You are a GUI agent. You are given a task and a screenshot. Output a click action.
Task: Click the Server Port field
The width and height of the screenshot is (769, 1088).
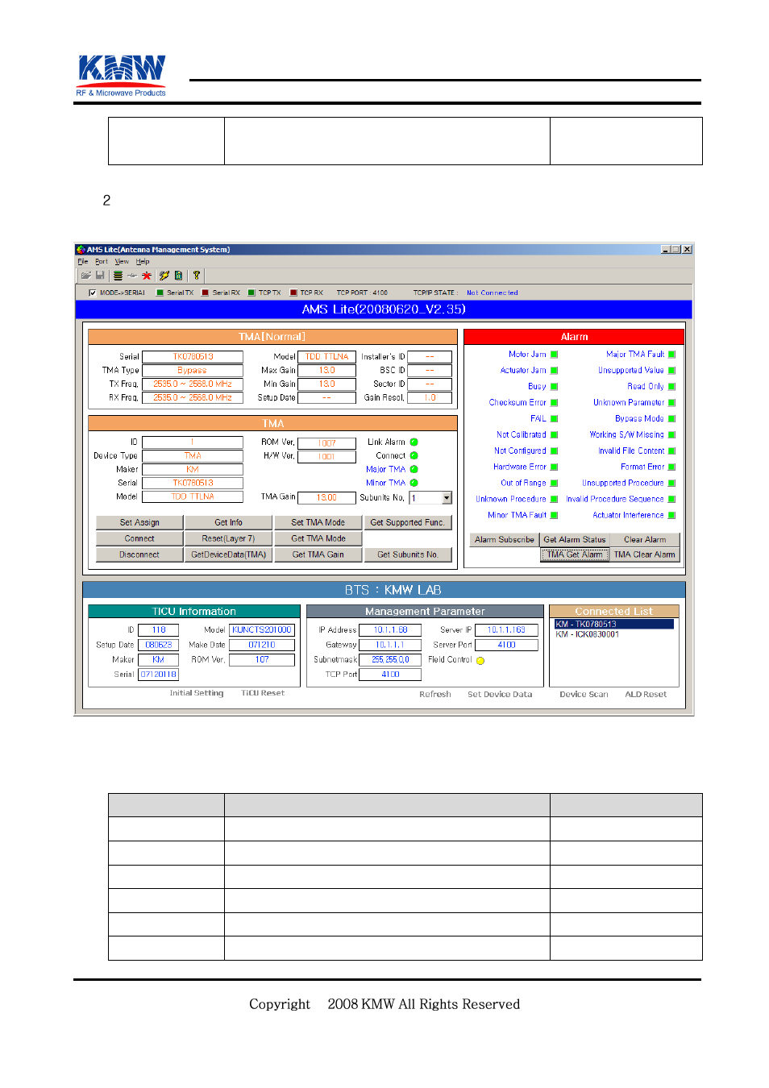coord(506,645)
